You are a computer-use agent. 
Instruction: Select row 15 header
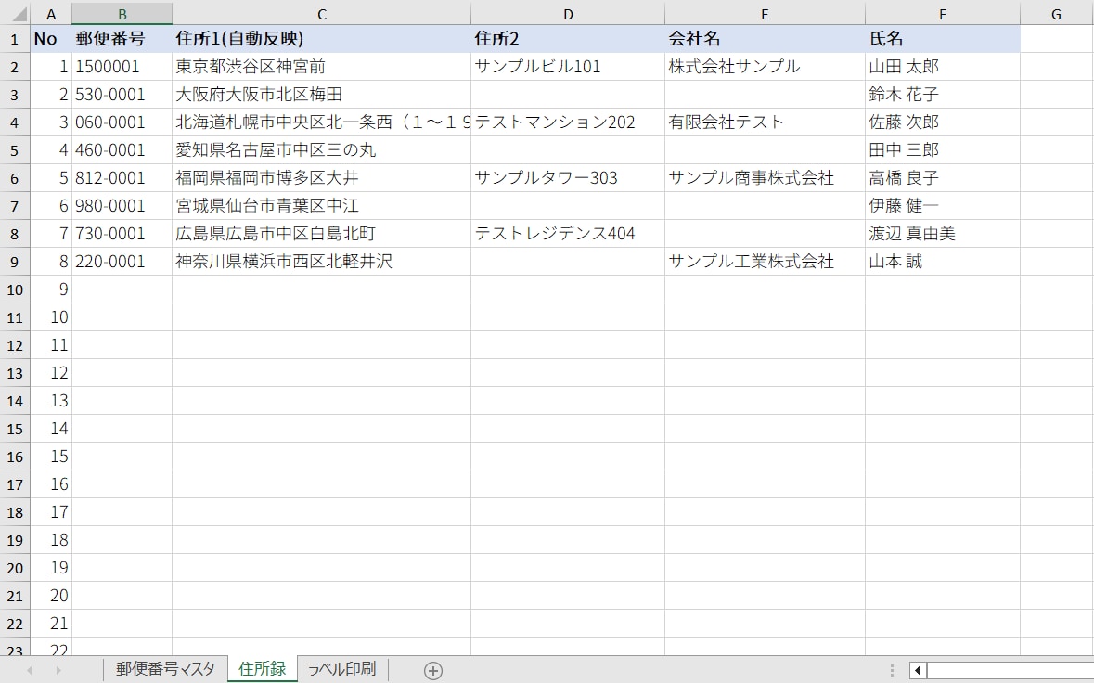pyautogui.click(x=15, y=429)
